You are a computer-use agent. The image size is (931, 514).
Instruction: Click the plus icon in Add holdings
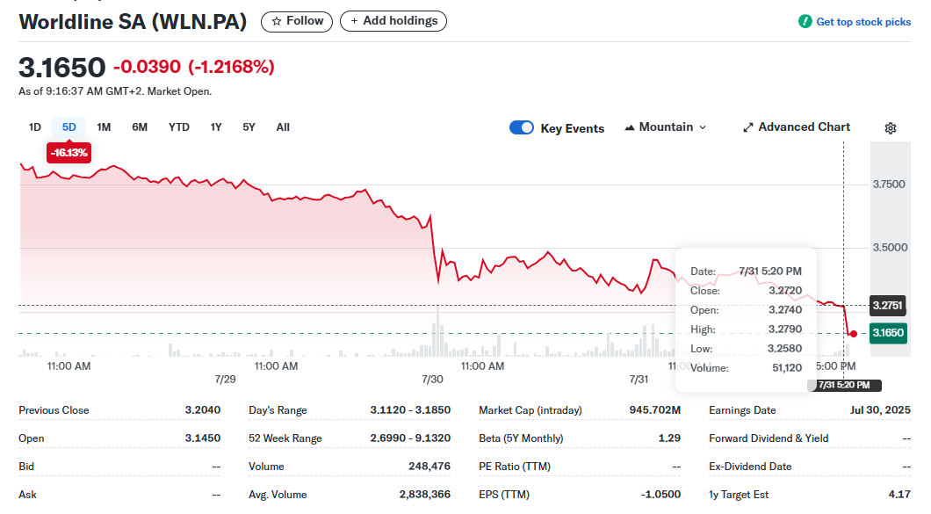354,21
